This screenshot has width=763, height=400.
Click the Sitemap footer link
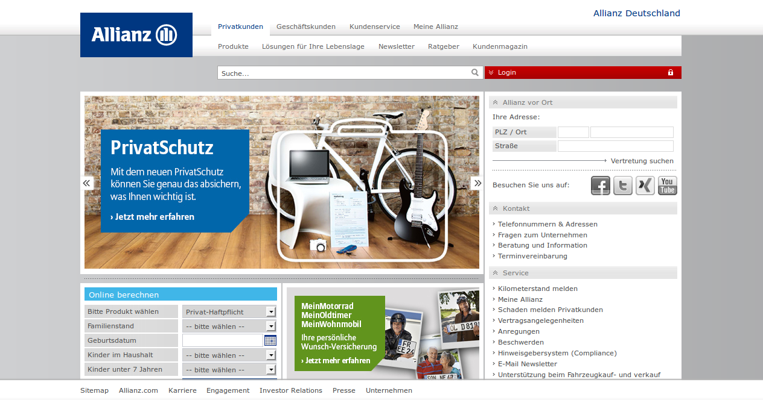click(x=94, y=390)
